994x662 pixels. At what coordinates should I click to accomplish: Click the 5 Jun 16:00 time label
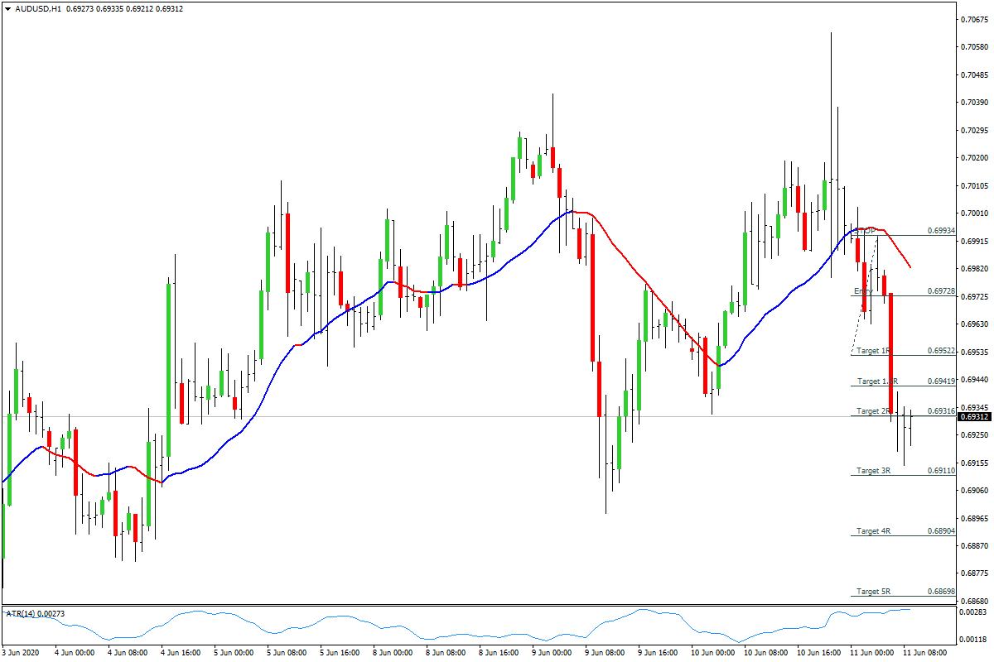coord(340,653)
